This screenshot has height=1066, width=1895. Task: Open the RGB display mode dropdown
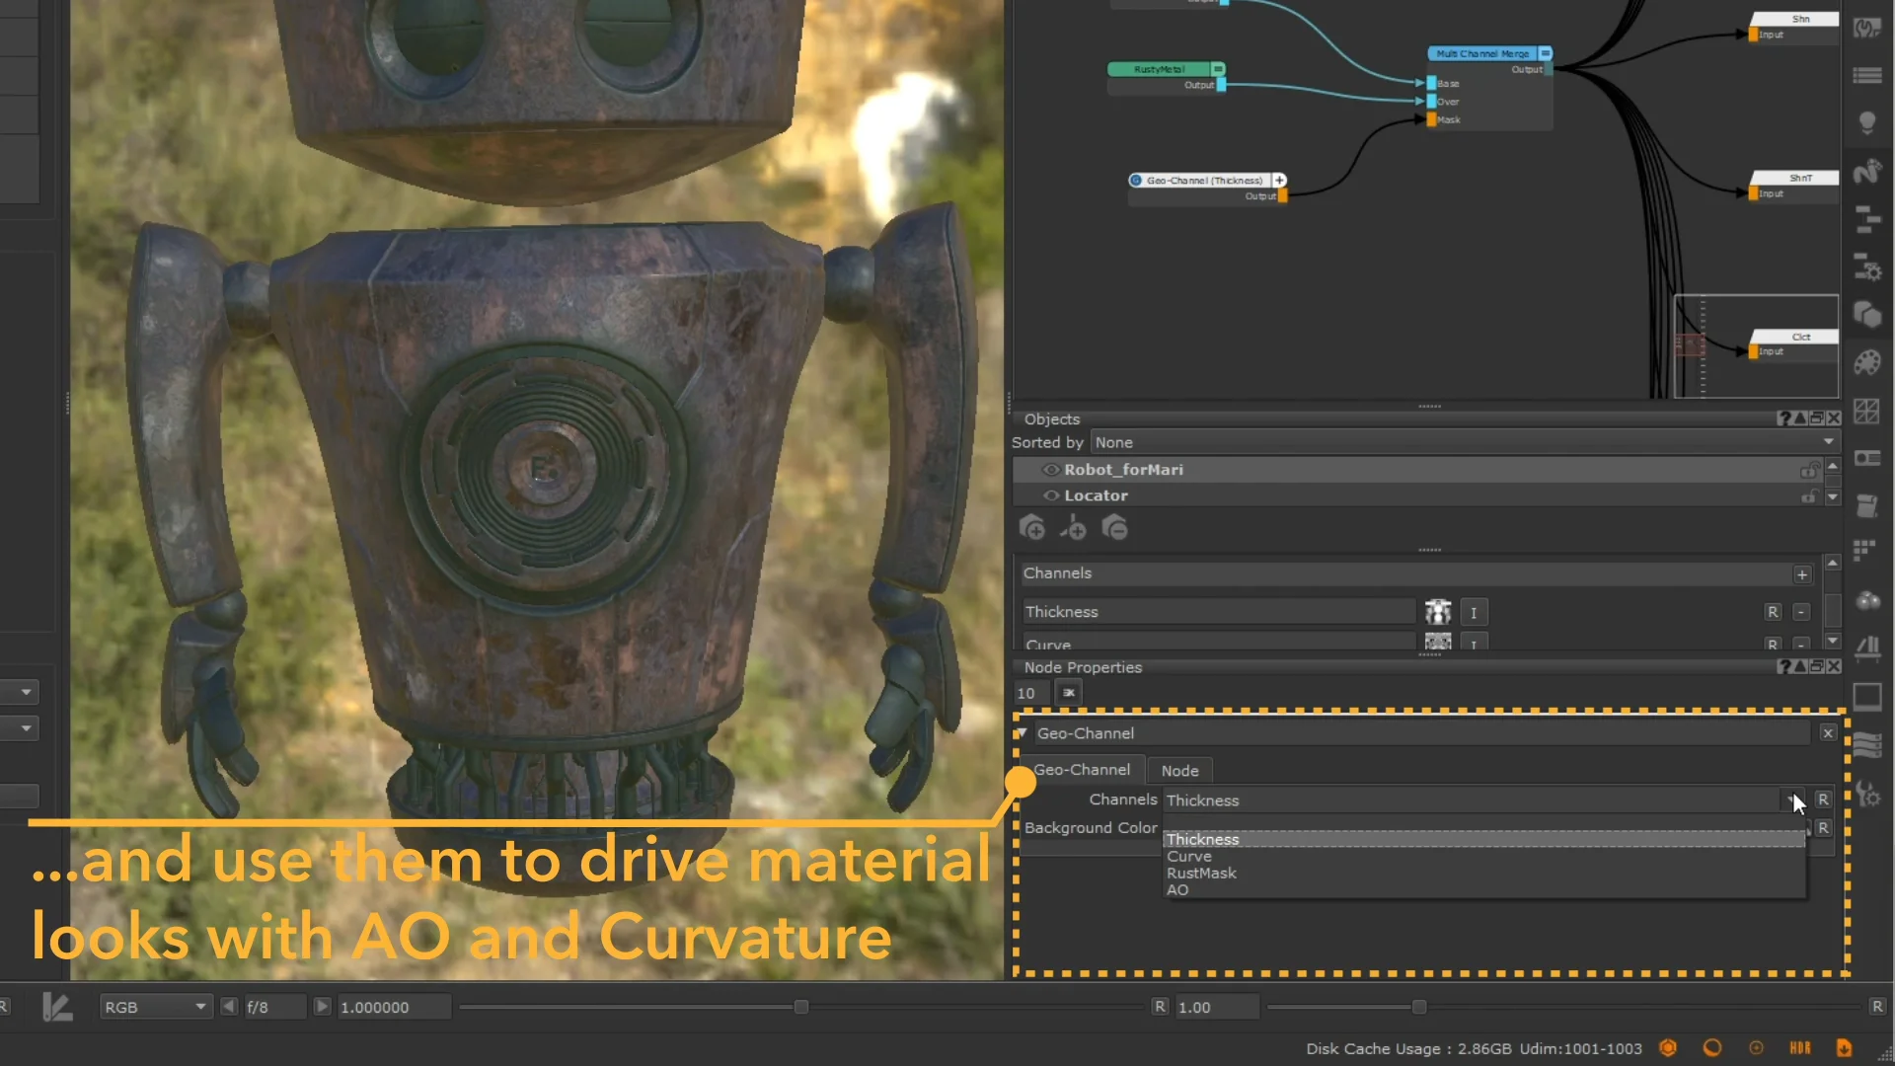[x=153, y=1006]
